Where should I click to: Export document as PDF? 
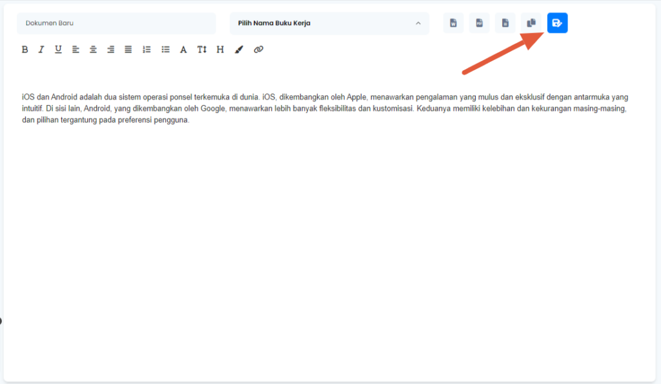pyautogui.click(x=480, y=23)
